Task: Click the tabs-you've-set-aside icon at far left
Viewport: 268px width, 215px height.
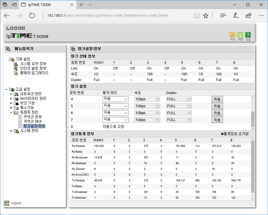Action: 5,5
